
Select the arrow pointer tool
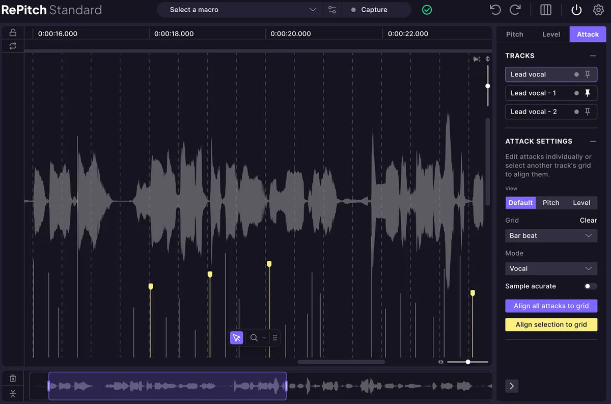click(237, 338)
